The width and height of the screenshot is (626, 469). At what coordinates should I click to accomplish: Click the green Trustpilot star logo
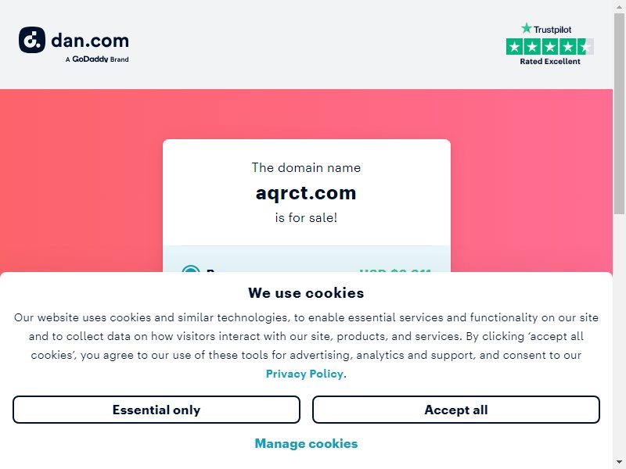[527, 28]
